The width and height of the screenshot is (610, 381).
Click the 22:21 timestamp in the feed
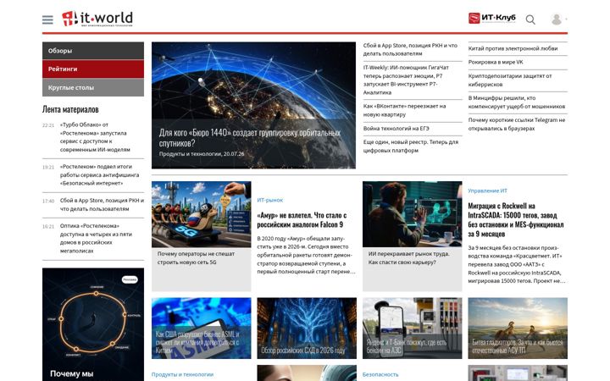coord(48,125)
